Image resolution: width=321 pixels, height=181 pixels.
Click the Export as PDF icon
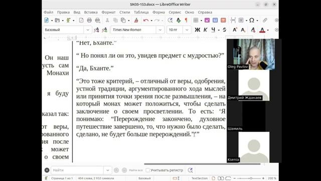[x=81, y=20]
